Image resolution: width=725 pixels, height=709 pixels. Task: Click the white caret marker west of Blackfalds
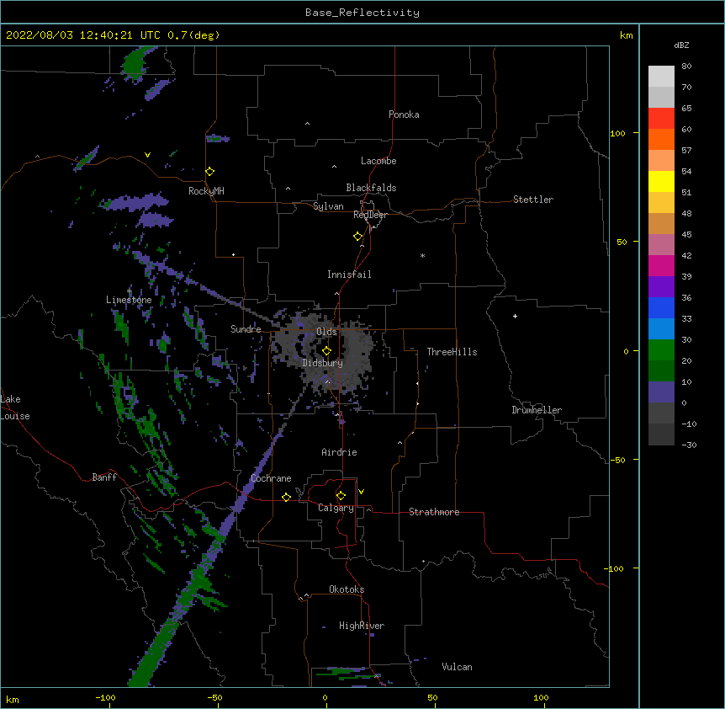tap(288, 189)
